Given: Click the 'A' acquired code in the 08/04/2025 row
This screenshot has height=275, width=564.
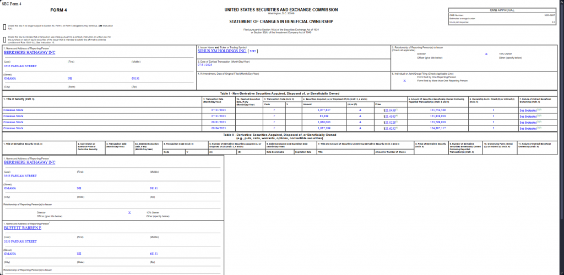Looking at the screenshot, I should click(360, 128).
